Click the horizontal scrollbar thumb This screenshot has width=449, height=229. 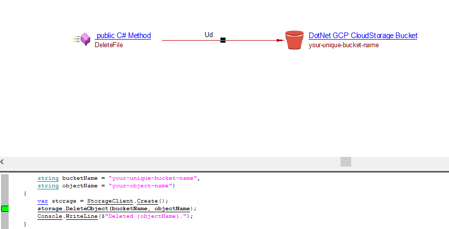pos(346,161)
